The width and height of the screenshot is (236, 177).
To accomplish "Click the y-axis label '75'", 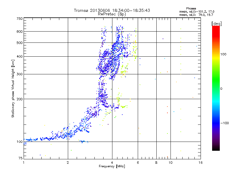I will (x=21, y=158).
